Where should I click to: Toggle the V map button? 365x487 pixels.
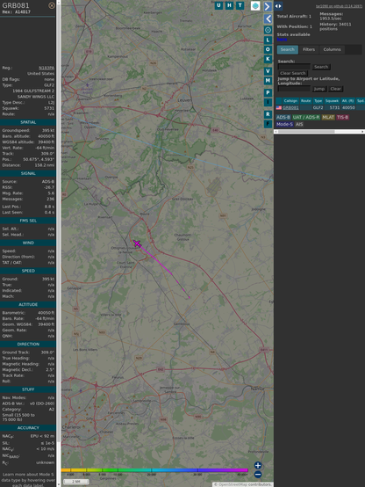tap(268, 71)
